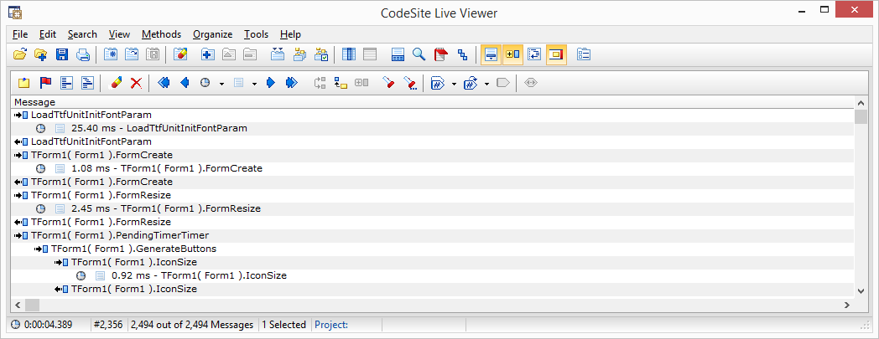Select the '0.92 ms - TForm1( Form1 ).IconSize' row
Screen dimensions: 879x339
(432, 275)
